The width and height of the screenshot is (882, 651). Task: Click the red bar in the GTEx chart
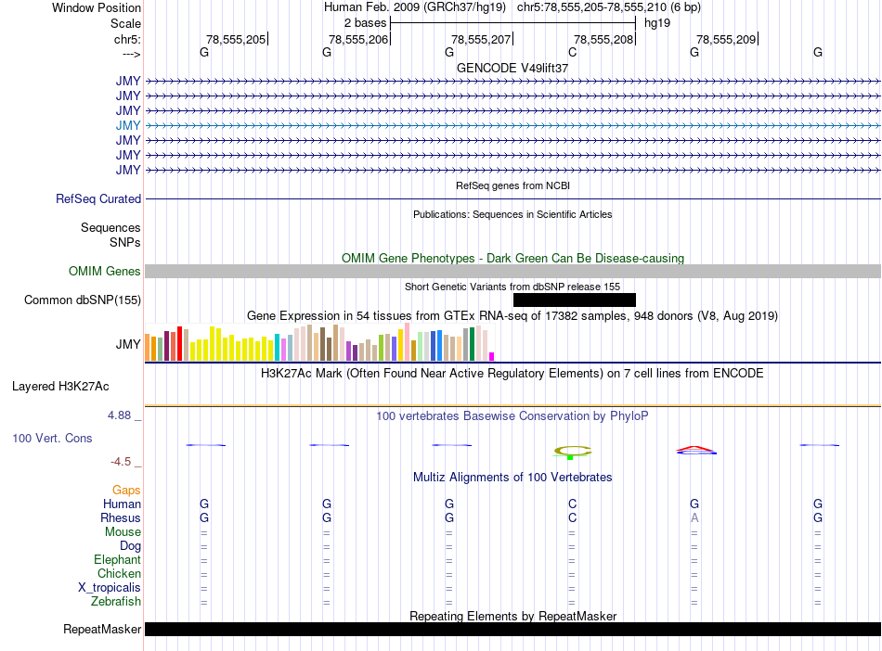click(x=179, y=343)
